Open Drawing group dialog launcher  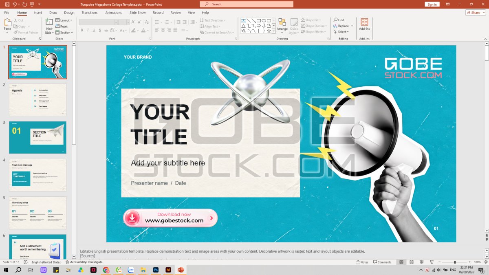coord(328,39)
